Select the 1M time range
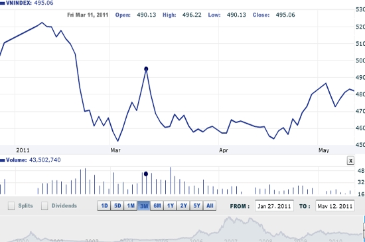365x242 pixels. pyautogui.click(x=131, y=205)
